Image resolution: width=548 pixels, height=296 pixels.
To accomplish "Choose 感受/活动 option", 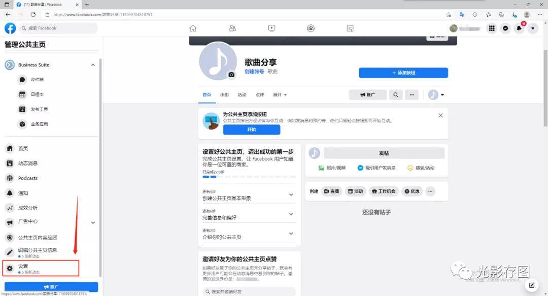I will tap(421, 168).
